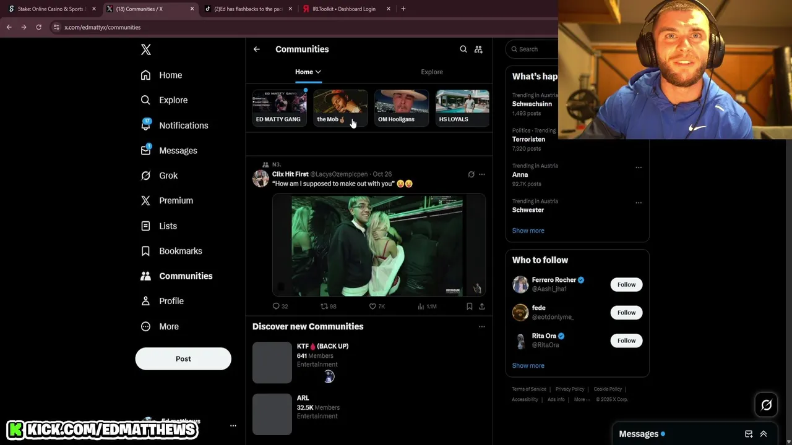Open a new browser tab

point(403,9)
